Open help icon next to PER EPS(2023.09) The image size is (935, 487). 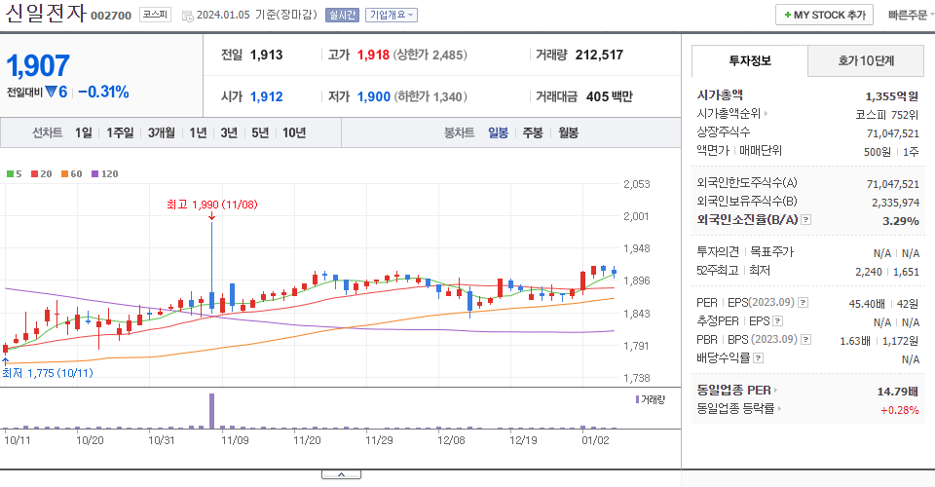[x=803, y=303]
